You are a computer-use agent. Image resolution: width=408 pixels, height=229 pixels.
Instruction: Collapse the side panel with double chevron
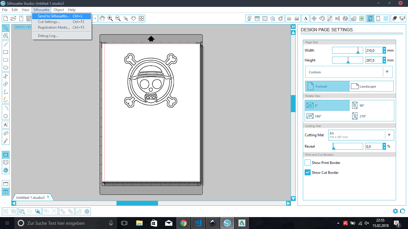pyautogui.click(x=293, y=27)
